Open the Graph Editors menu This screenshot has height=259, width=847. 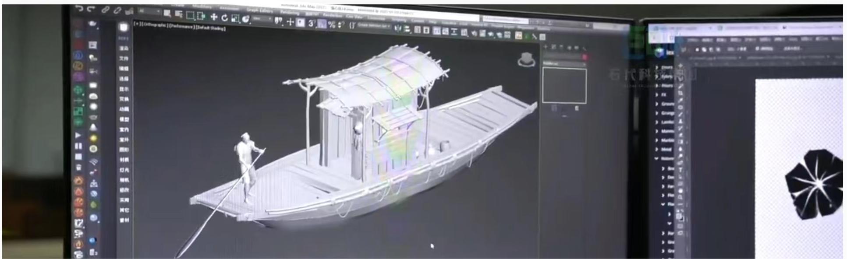click(x=260, y=10)
